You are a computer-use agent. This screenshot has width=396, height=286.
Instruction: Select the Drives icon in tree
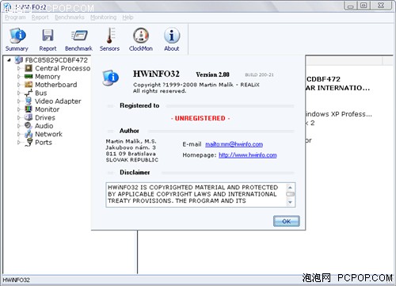pos(29,117)
